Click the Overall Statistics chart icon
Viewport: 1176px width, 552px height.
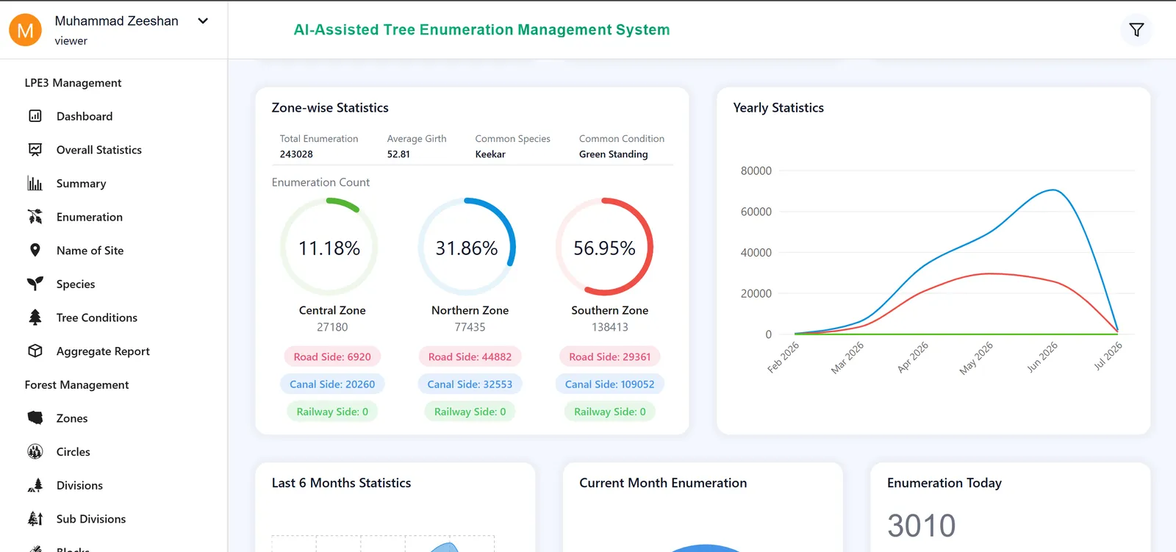35,150
